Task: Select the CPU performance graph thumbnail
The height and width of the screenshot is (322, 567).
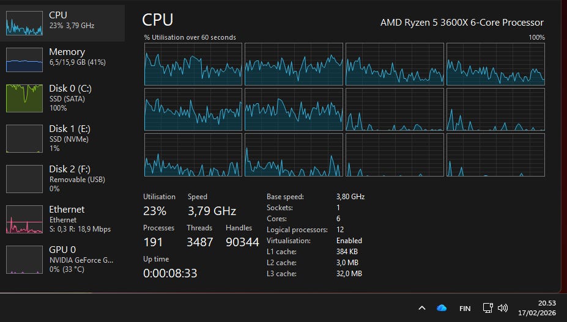Action: click(x=24, y=23)
